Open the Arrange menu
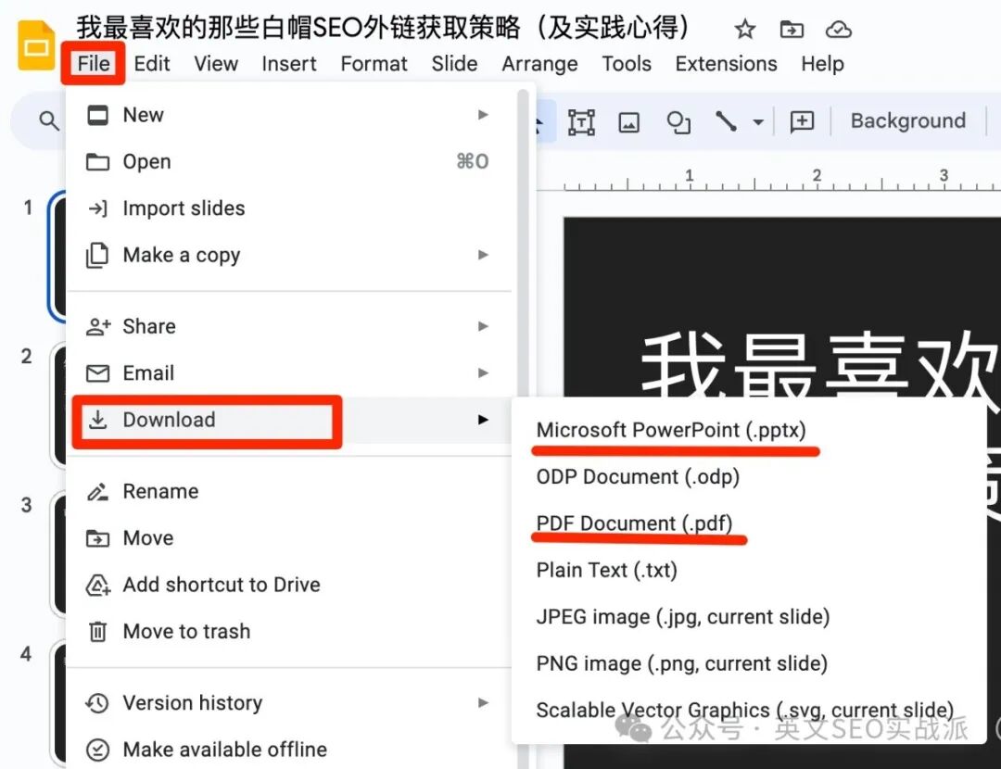Screen dimensions: 1001x769 coord(539,63)
